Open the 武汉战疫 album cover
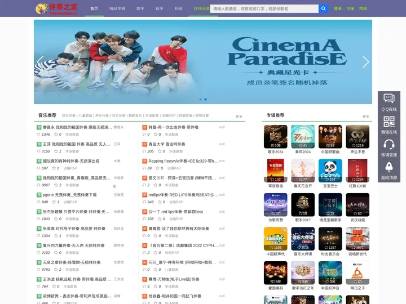This screenshot has width=406, height=304. (358, 205)
